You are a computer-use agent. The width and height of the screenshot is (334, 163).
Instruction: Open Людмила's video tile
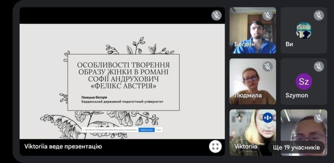pyautogui.click(x=253, y=82)
